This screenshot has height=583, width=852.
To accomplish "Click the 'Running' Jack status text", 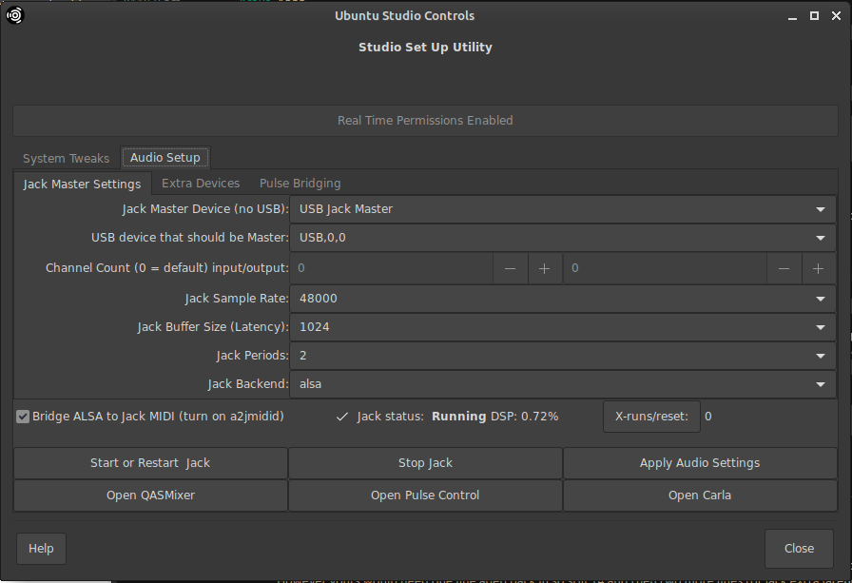I will tap(458, 417).
